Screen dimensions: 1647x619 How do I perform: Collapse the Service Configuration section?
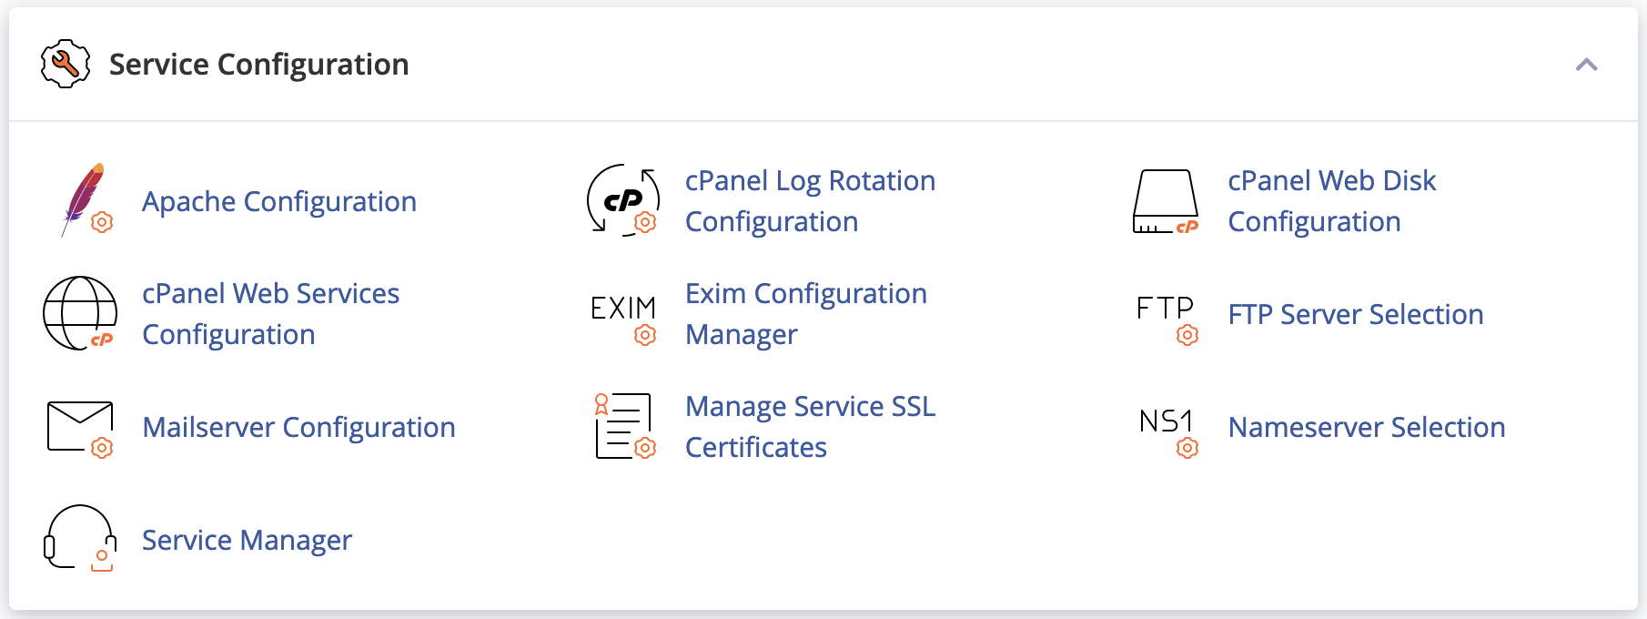1586,65
